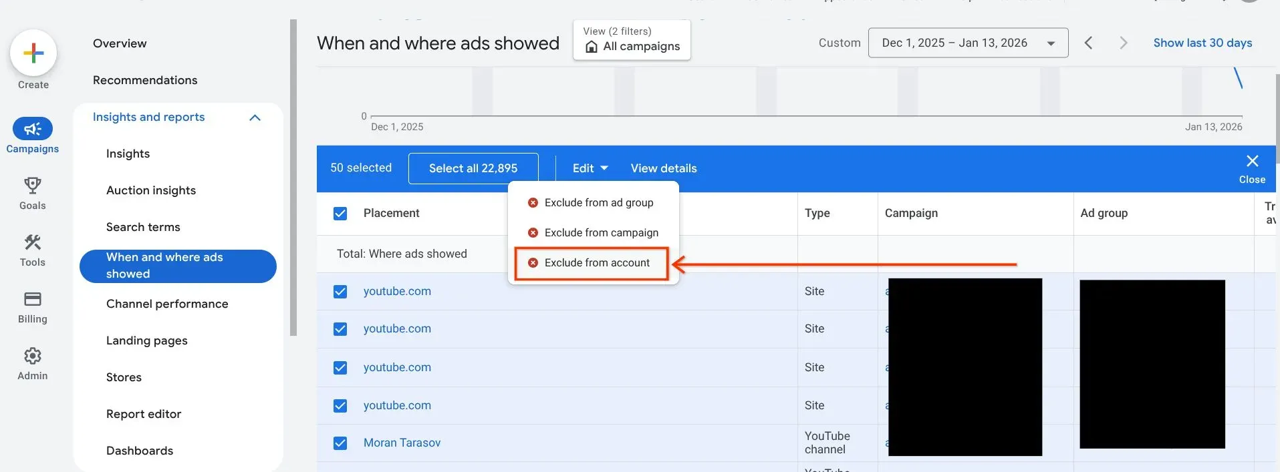Viewport: 1280px width, 472px height.
Task: Sort by the Ad group column header
Action: click(x=1104, y=213)
